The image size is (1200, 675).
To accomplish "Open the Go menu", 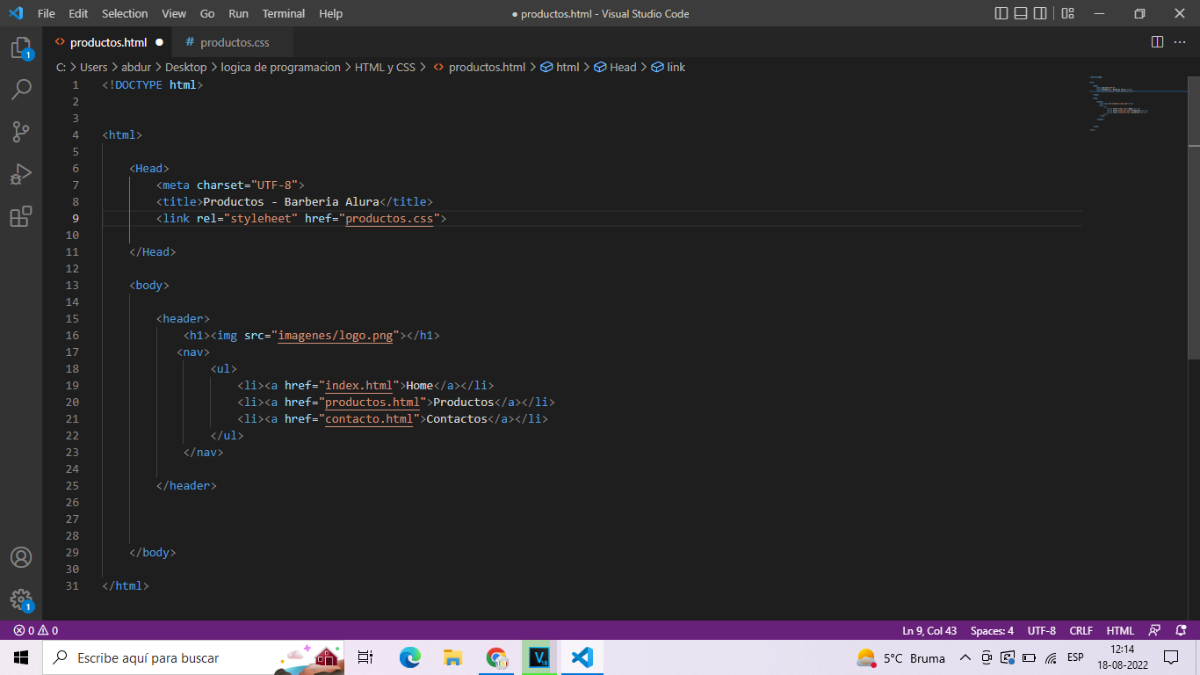I will pyautogui.click(x=207, y=13).
